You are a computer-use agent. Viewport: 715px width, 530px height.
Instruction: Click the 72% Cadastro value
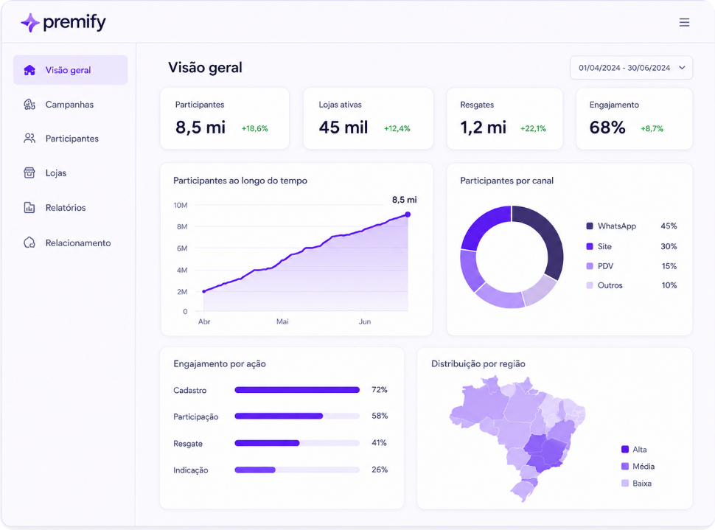coord(380,389)
